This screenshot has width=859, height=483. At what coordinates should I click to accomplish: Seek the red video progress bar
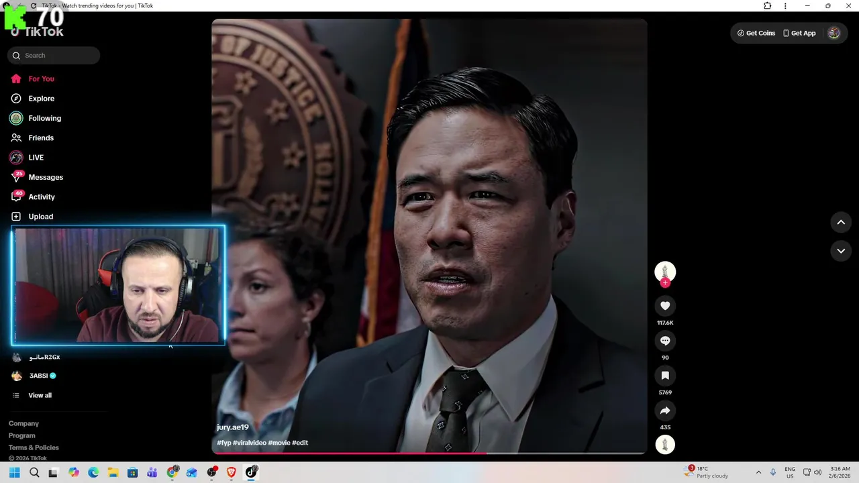pyautogui.click(x=429, y=454)
